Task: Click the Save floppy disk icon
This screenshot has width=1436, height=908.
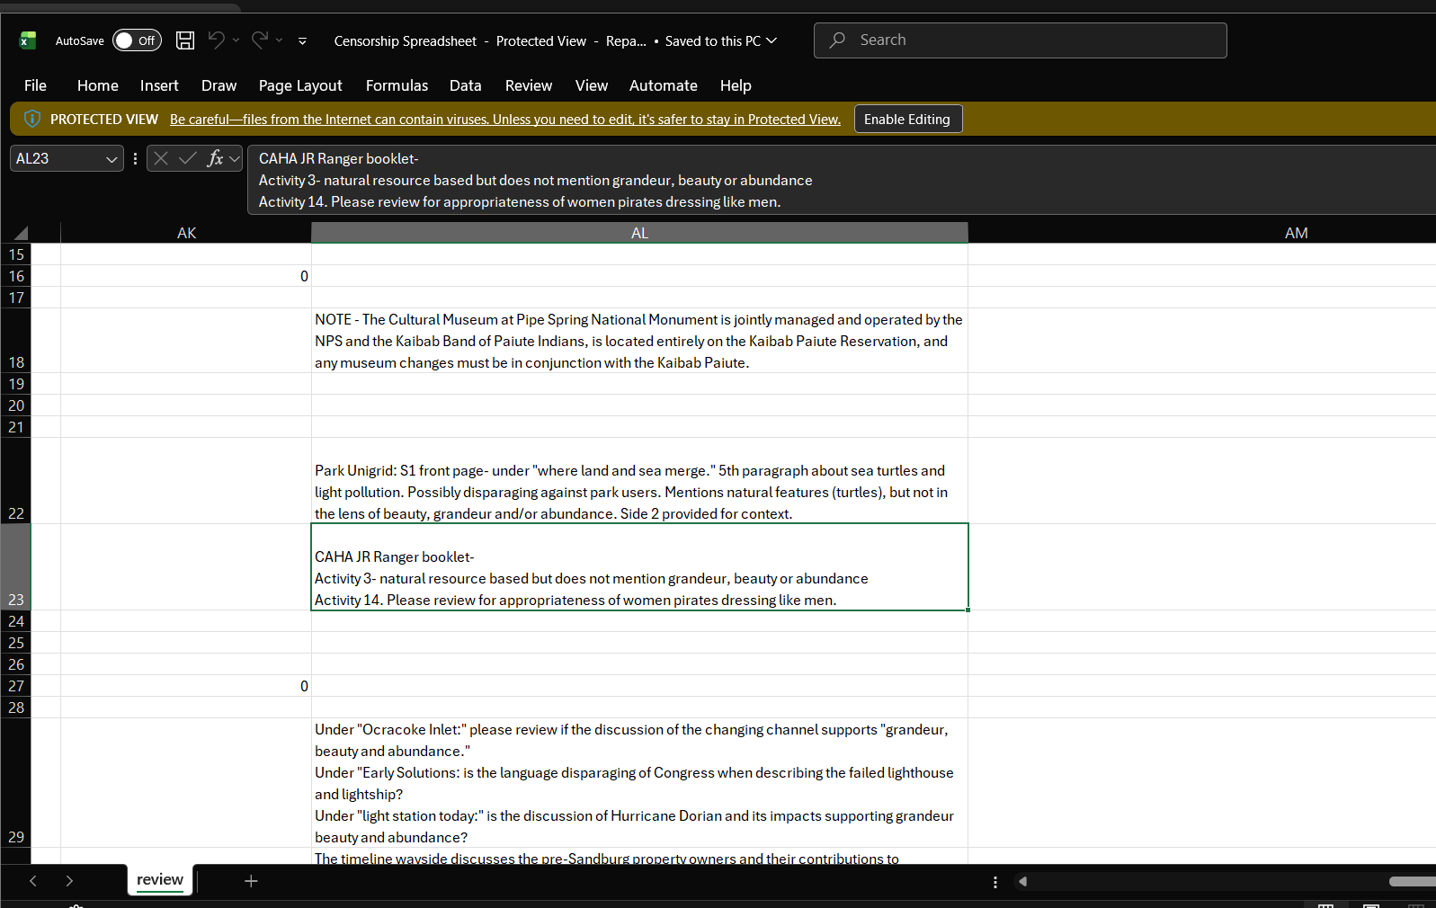Action: tap(185, 40)
